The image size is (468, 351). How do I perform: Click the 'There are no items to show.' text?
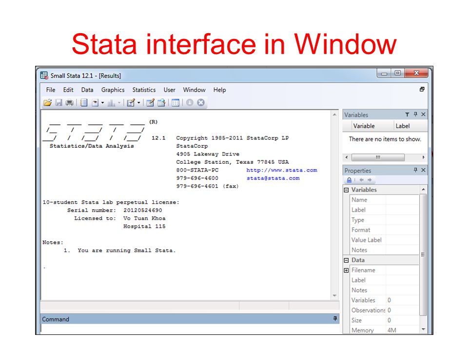385,139
